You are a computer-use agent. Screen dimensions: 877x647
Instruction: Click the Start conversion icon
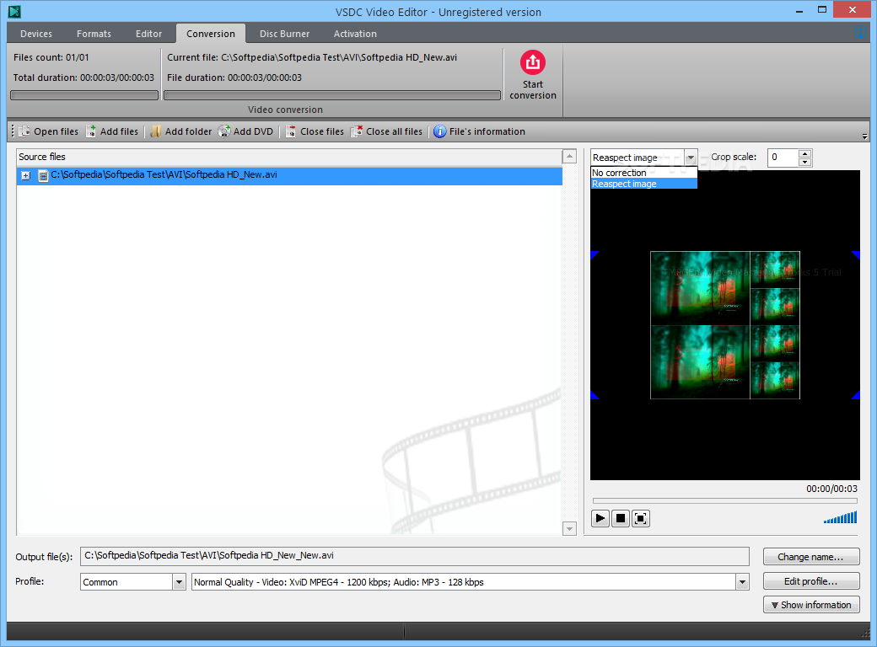pos(532,62)
